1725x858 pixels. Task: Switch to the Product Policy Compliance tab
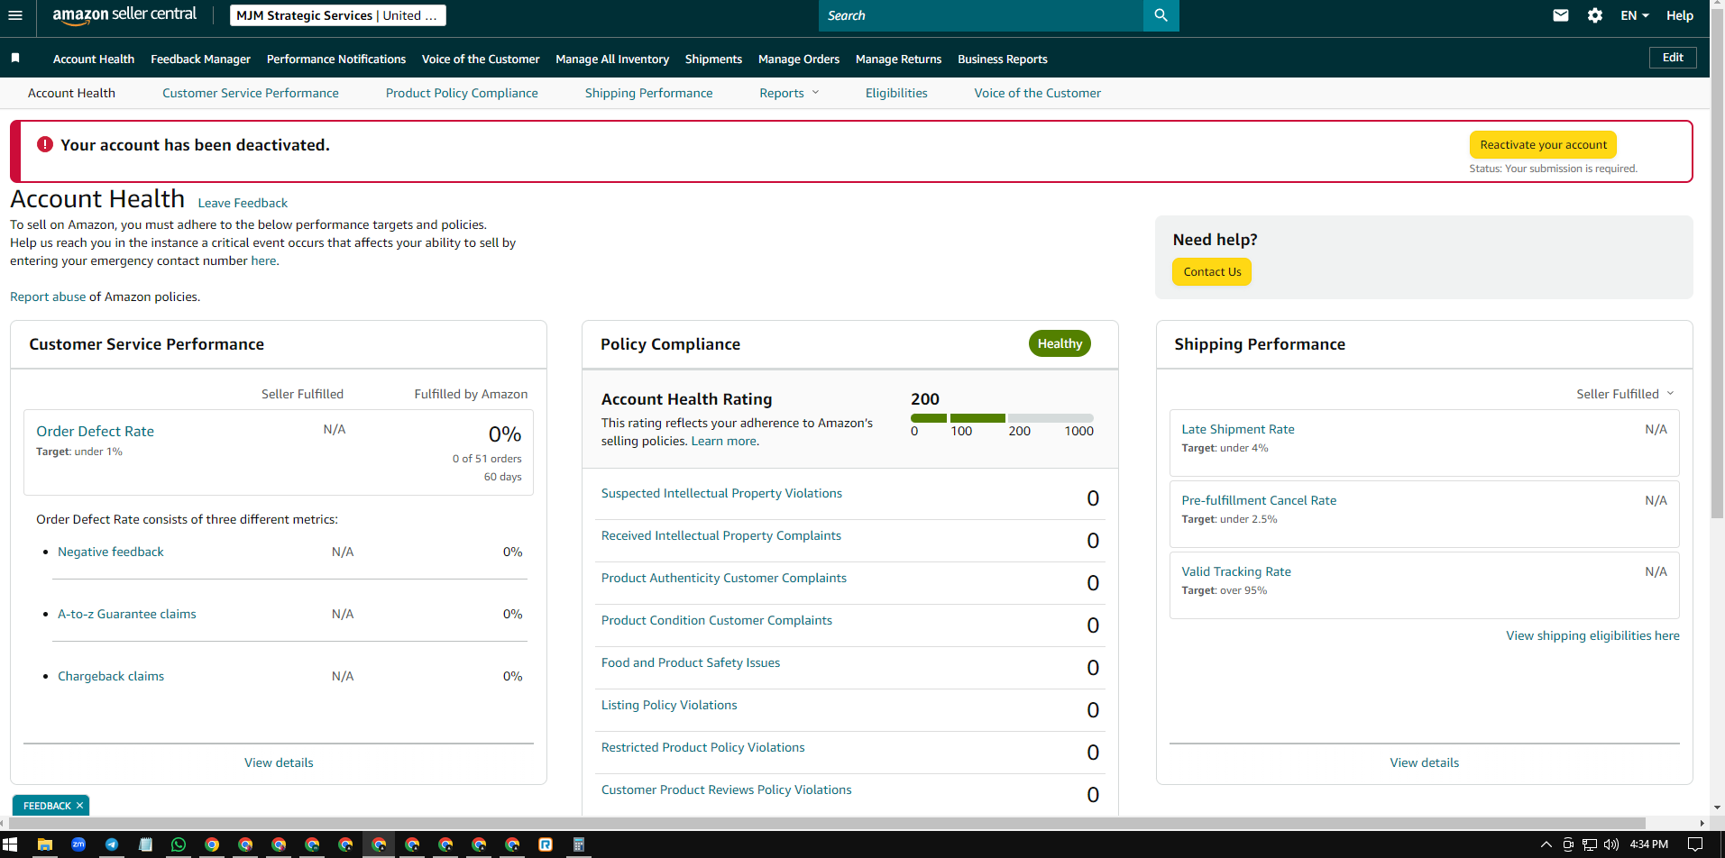(x=462, y=93)
